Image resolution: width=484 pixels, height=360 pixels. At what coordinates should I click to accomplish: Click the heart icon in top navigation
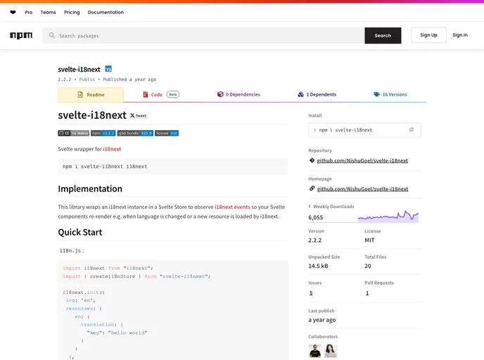point(13,13)
